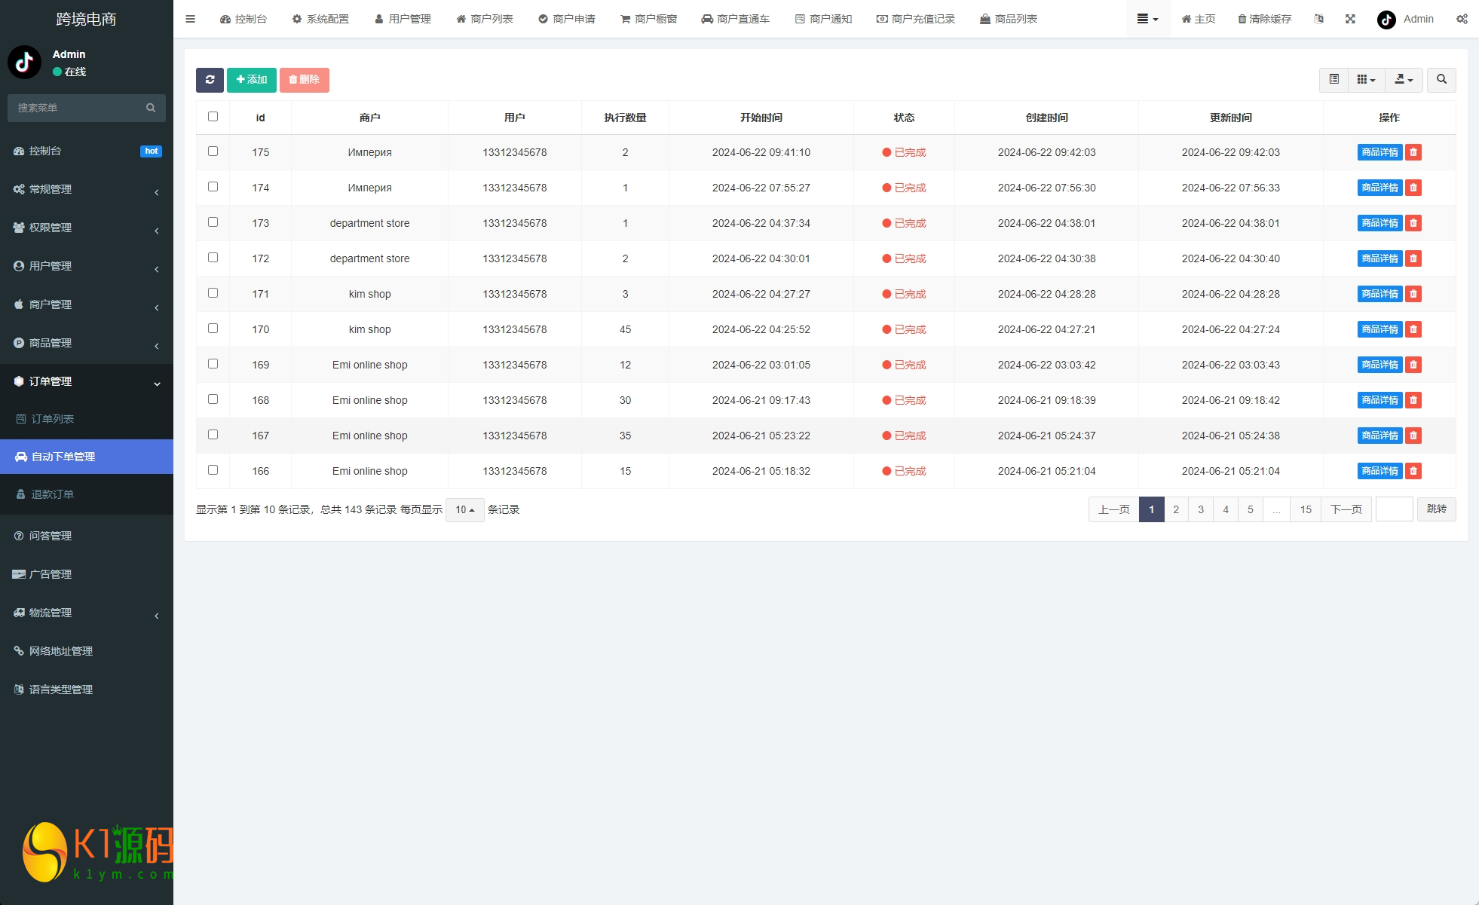Open the page size 10 dropdown
The width and height of the screenshot is (1479, 905).
click(x=464, y=510)
